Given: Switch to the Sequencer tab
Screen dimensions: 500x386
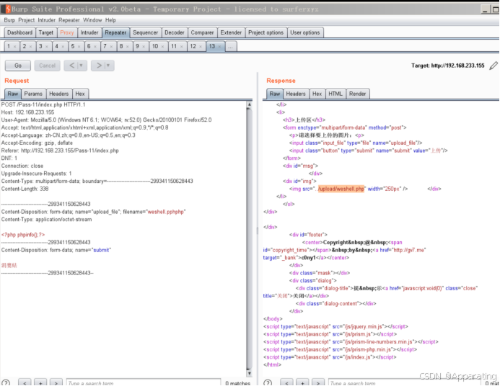Looking at the screenshot, I should (x=146, y=32).
